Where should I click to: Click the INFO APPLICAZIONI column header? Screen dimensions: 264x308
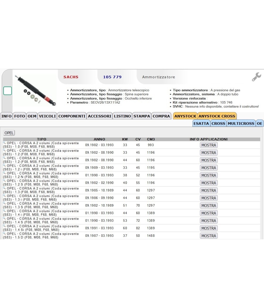[x=209, y=139]
